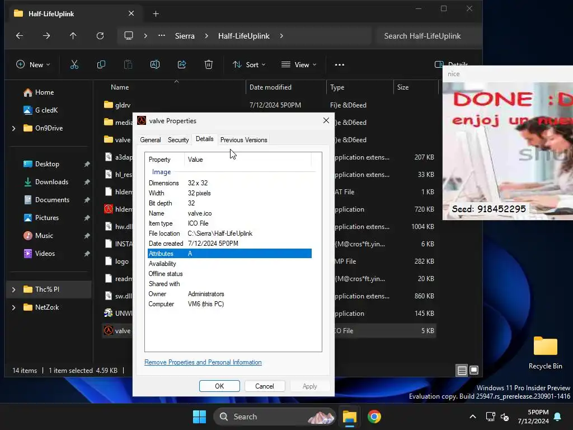The width and height of the screenshot is (573, 430).
Task: Close the valve Properties dialog
Action: [x=326, y=121]
